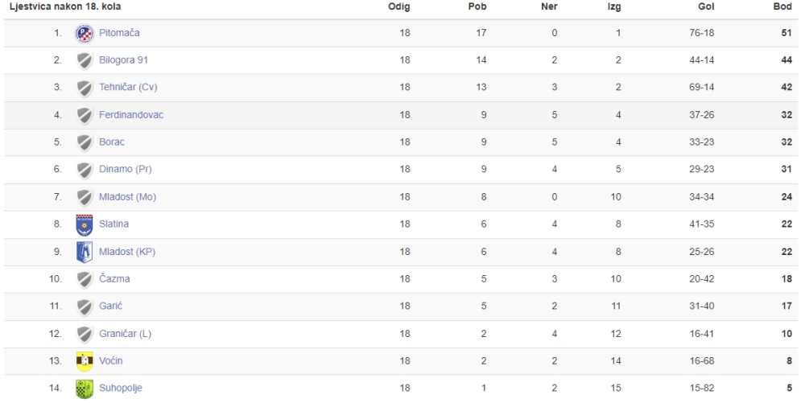805x403 pixels.
Task: Select the Suhopolje team name
Action: point(120,389)
